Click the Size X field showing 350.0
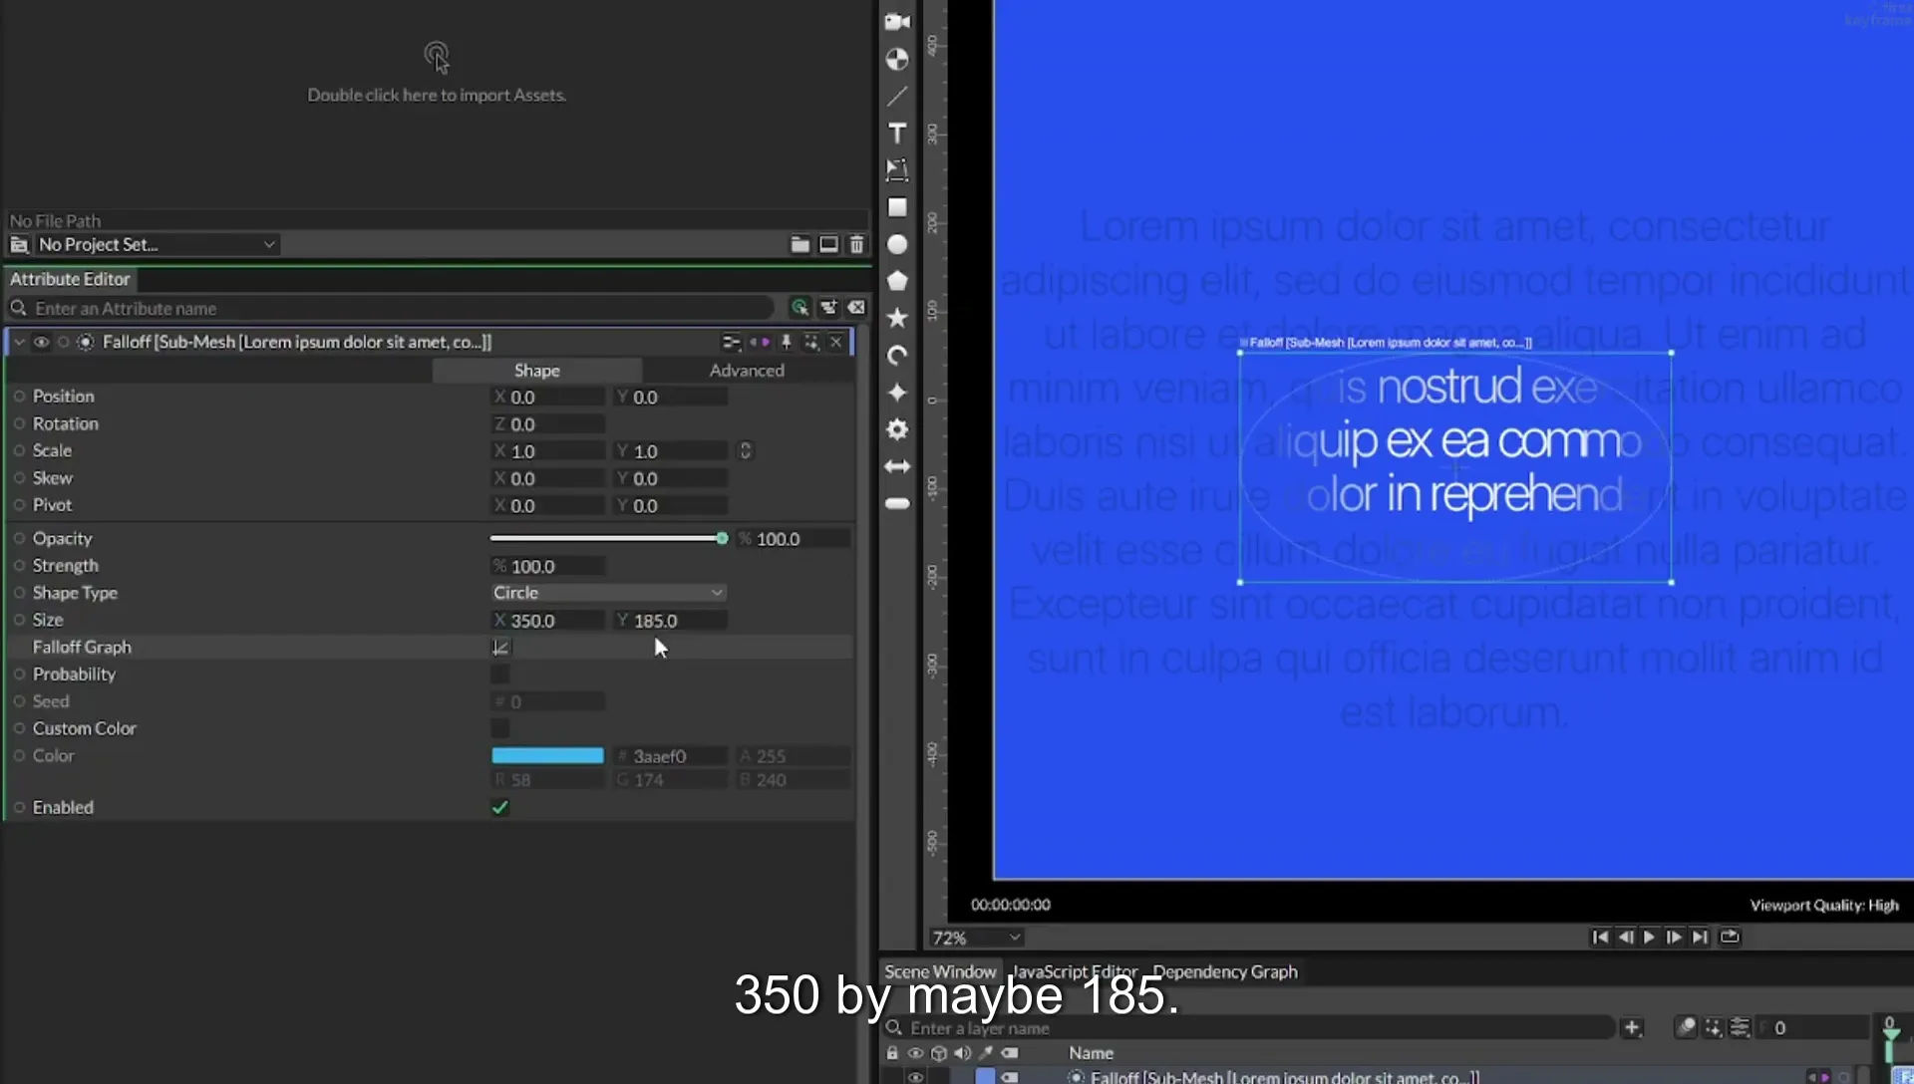This screenshot has width=1914, height=1084. 547,621
